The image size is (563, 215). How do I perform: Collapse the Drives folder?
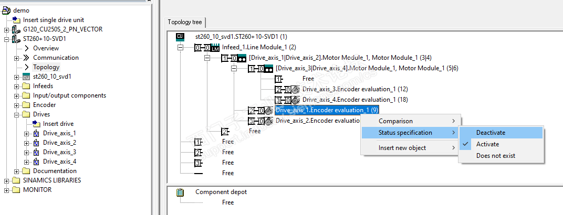(16, 115)
